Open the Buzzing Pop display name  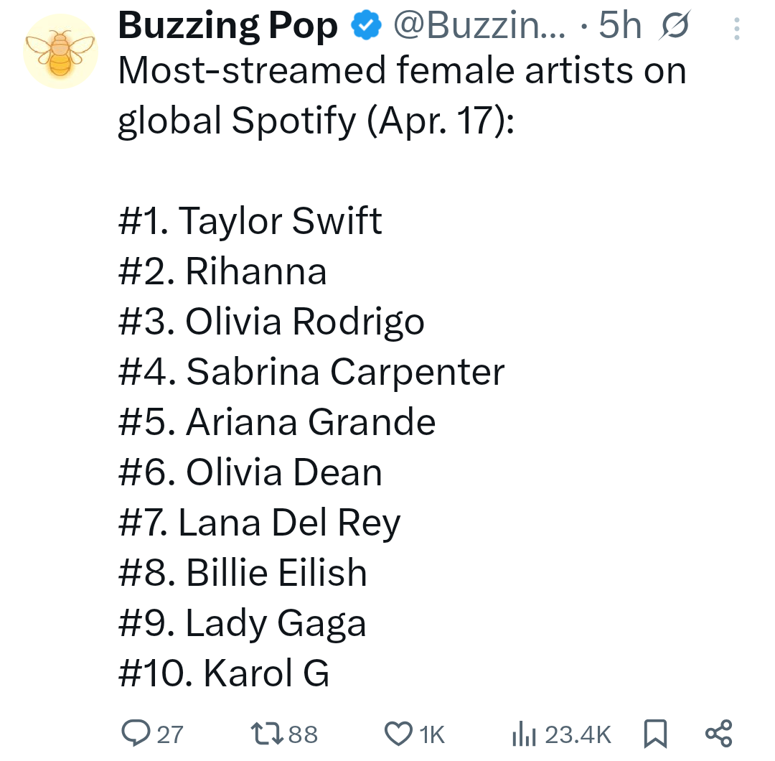pyautogui.click(x=228, y=26)
